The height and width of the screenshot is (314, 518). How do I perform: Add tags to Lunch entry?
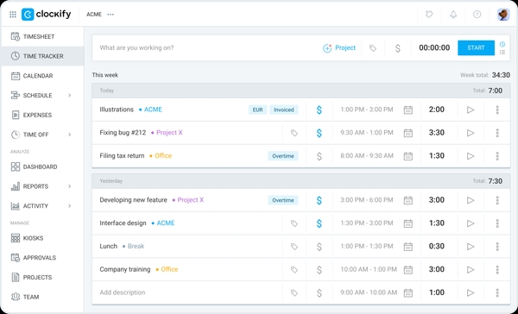(294, 247)
